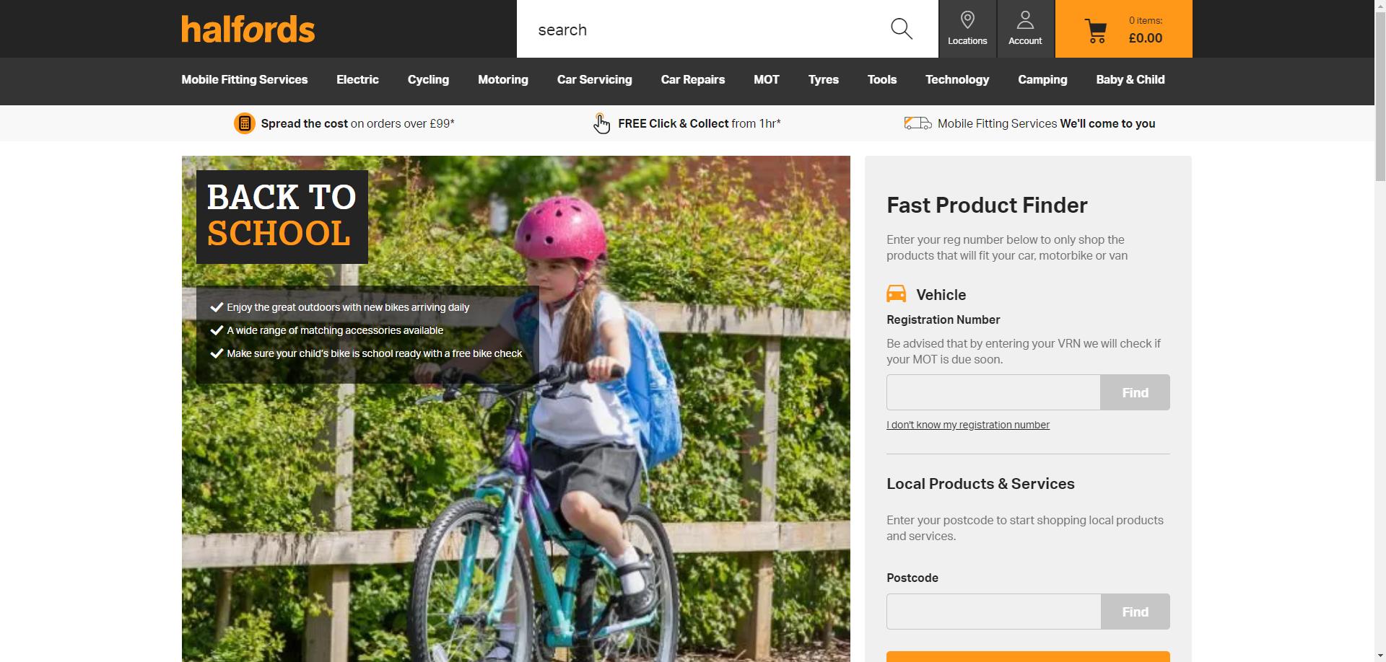The image size is (1386, 662).
Task: Expand the Baby & Child navigation menu
Action: coord(1130,79)
